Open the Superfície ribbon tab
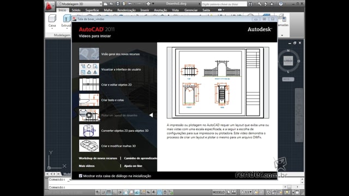This screenshot has height=196, width=349. [x=92, y=10]
